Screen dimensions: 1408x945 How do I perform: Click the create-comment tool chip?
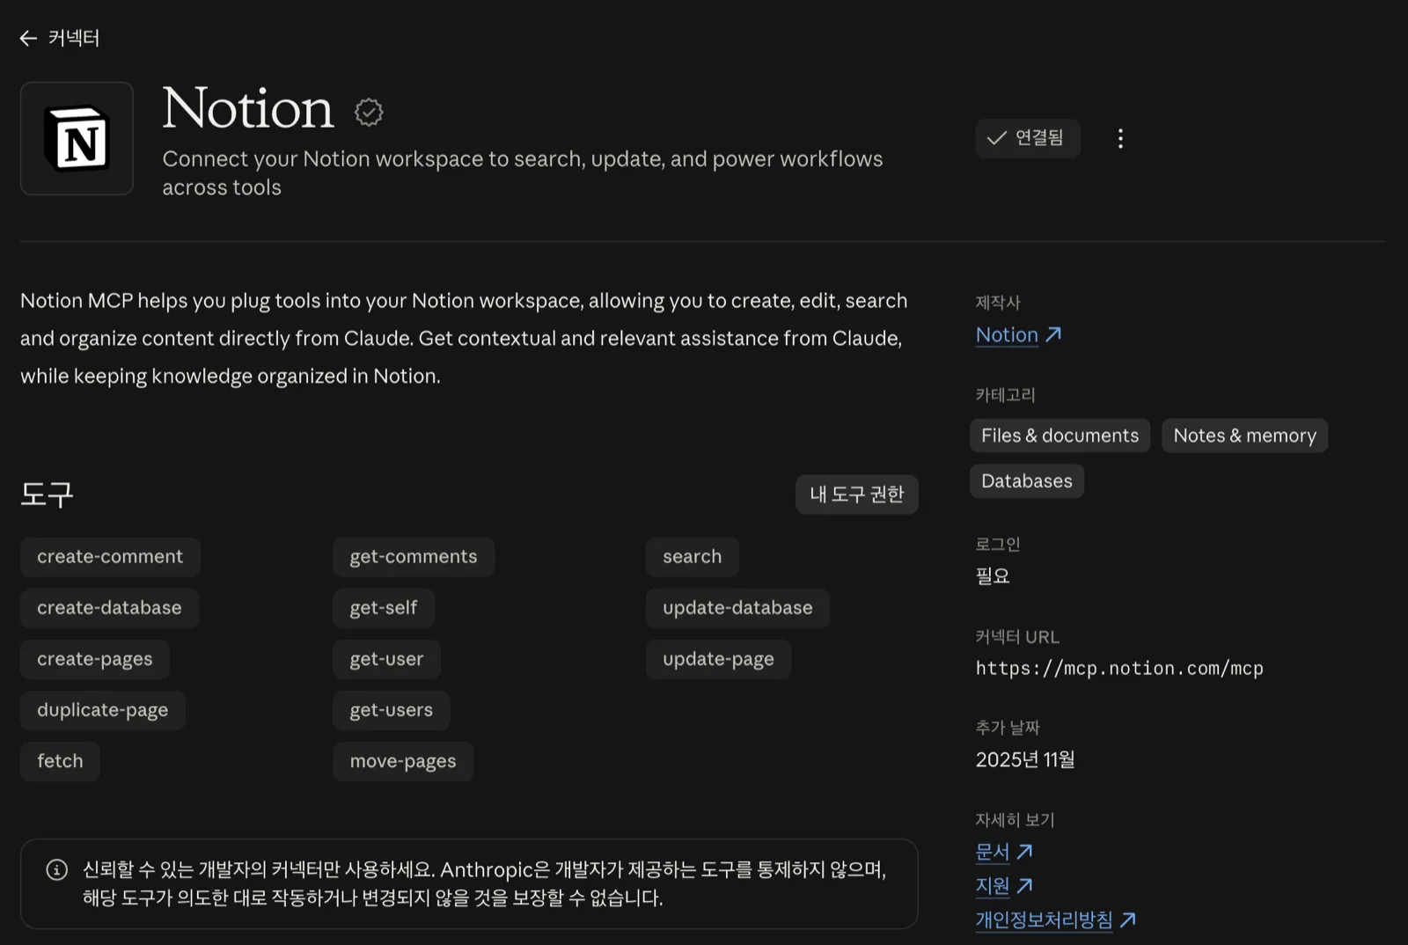110,557
